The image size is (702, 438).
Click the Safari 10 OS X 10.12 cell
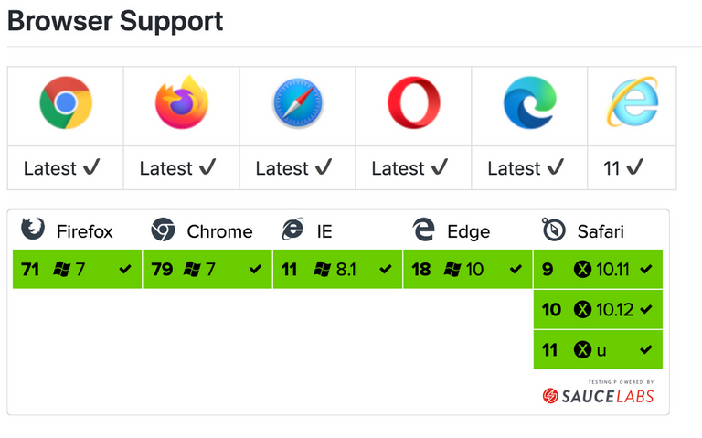pos(598,309)
